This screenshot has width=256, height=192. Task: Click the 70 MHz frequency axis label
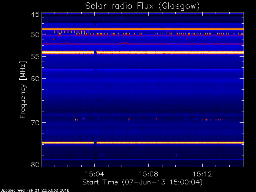click(x=35, y=123)
